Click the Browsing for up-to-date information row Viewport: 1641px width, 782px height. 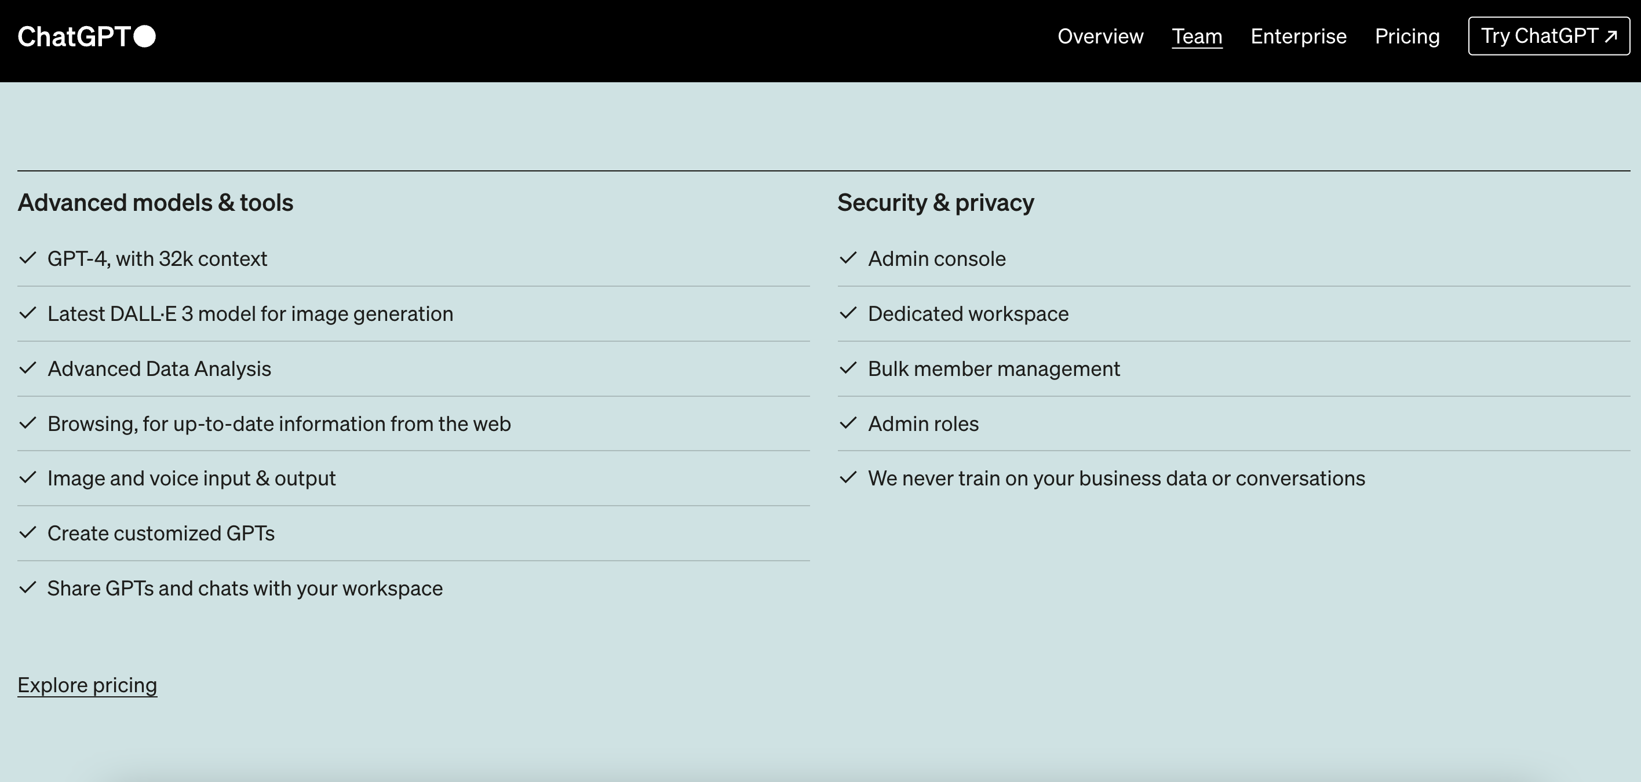coord(279,423)
